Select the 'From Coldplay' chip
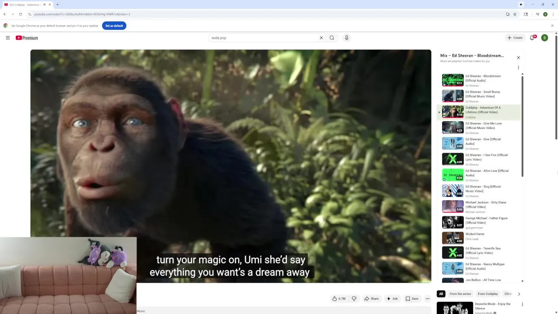 [x=488, y=294]
